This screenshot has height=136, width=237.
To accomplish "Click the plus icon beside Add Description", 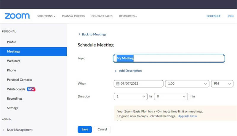I will (x=116, y=71).
